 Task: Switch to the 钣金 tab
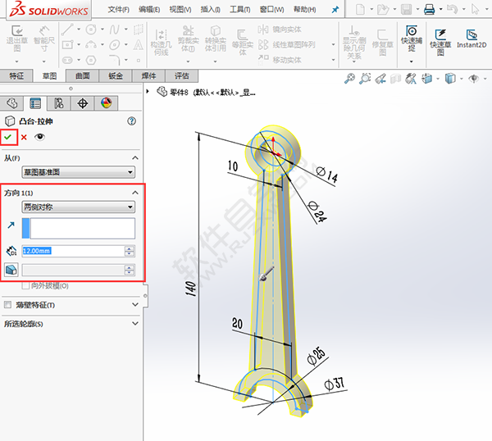(116, 75)
